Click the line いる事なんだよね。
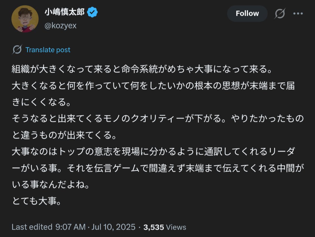Image resolution: width=315 pixels, height=237 pixels. click(x=51, y=184)
